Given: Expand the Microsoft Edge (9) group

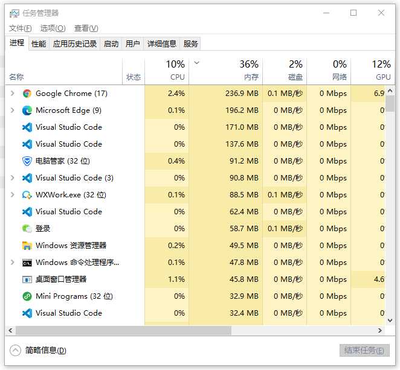Looking at the screenshot, I should pyautogui.click(x=12, y=110).
